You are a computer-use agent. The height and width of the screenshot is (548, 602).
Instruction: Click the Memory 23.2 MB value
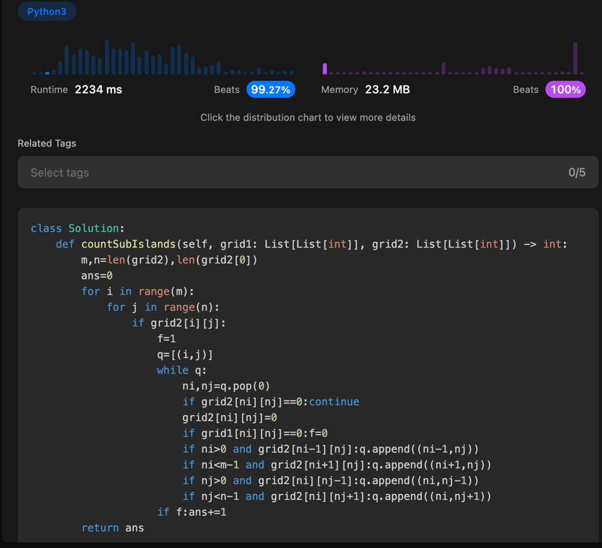pyautogui.click(x=387, y=90)
